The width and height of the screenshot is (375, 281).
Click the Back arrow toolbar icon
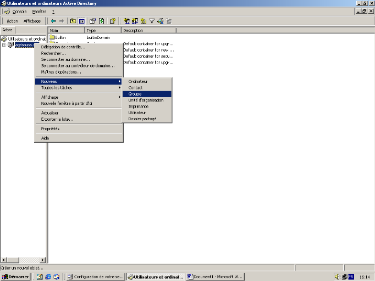click(53, 21)
